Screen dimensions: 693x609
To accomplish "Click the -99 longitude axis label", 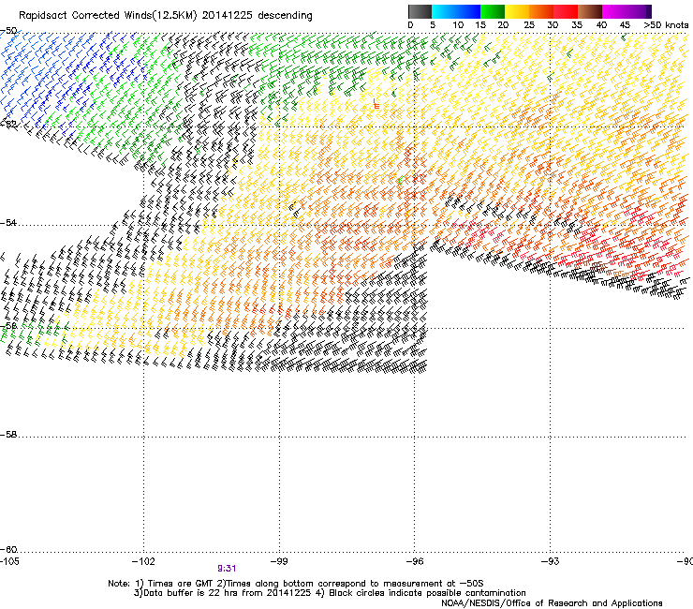I will point(279,561).
